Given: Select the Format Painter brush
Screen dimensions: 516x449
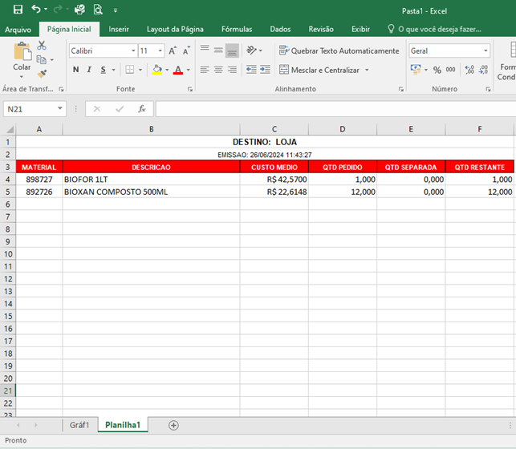Looking at the screenshot, I should [x=42, y=74].
